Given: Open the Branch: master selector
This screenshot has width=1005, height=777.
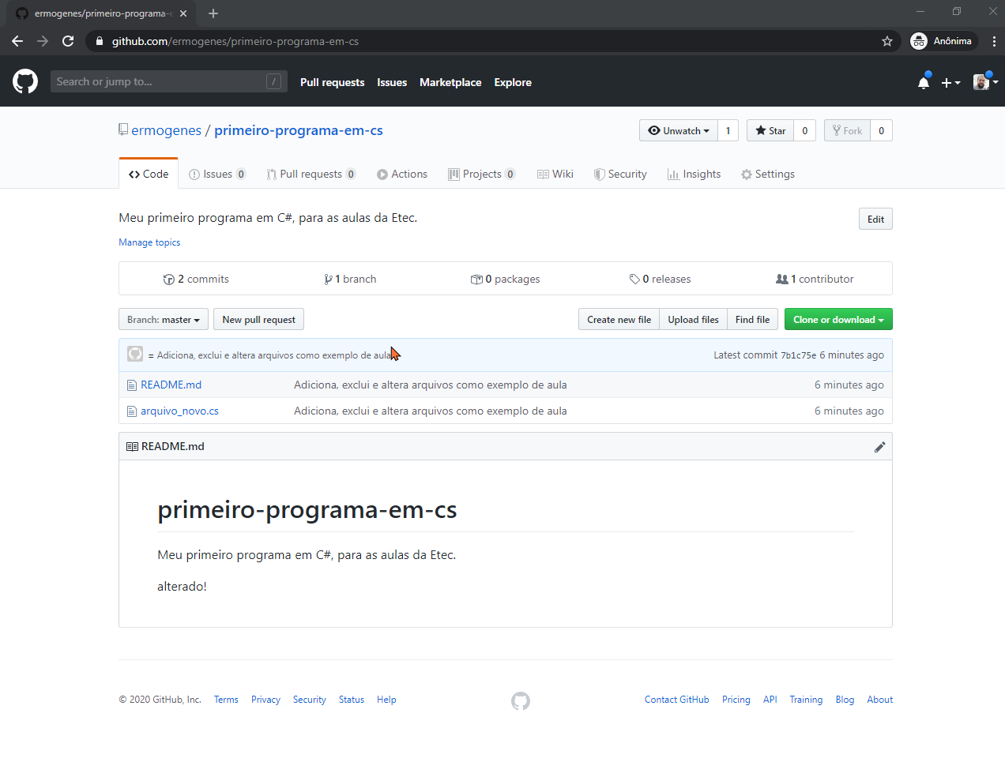Looking at the screenshot, I should tap(164, 319).
